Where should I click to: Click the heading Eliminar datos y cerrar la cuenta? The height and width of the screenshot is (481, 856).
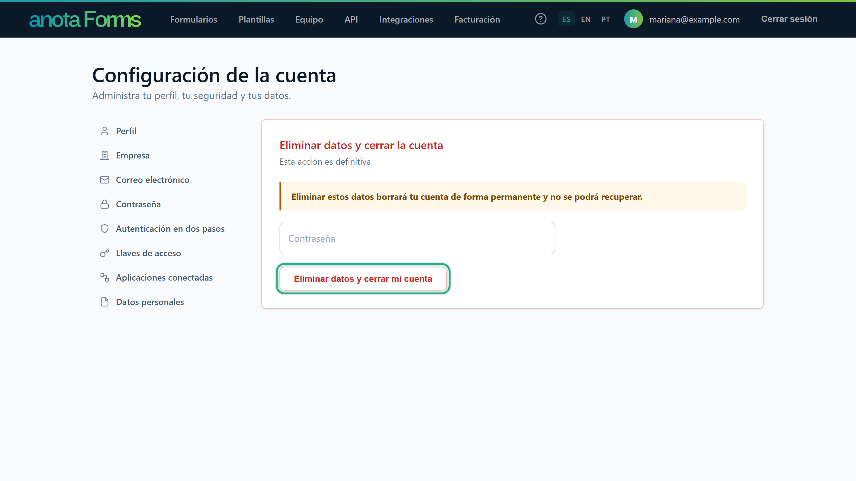pos(361,145)
